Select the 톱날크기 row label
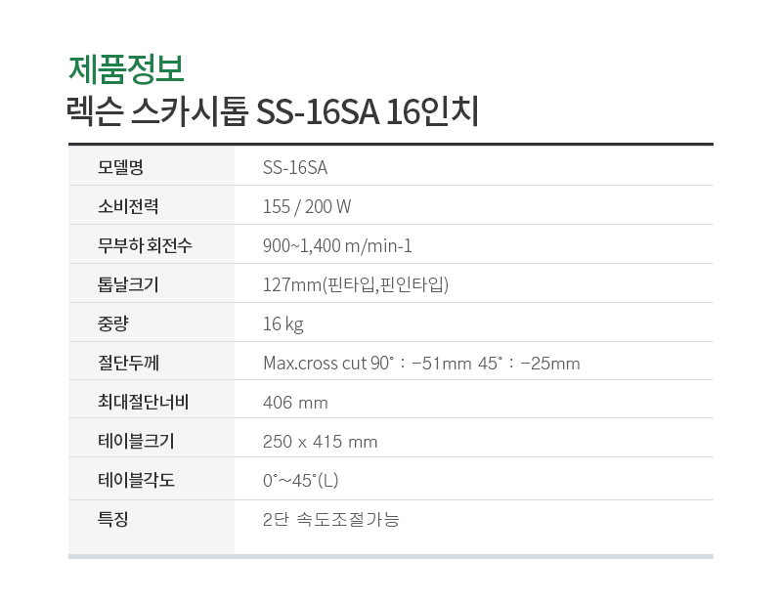 tap(128, 284)
